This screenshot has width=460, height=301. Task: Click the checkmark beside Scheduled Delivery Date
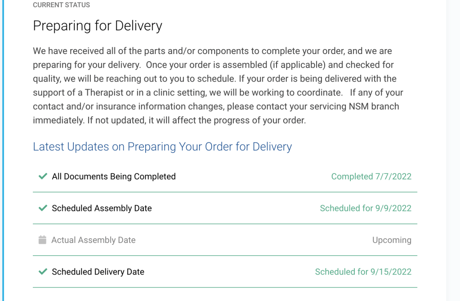pyautogui.click(x=43, y=272)
